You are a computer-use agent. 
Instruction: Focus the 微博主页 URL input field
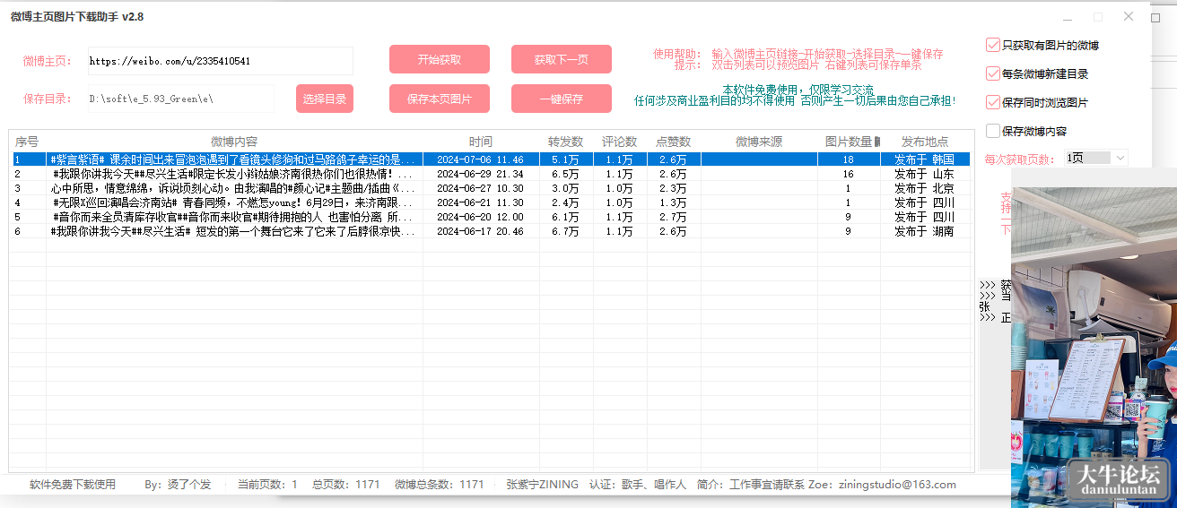pos(220,61)
